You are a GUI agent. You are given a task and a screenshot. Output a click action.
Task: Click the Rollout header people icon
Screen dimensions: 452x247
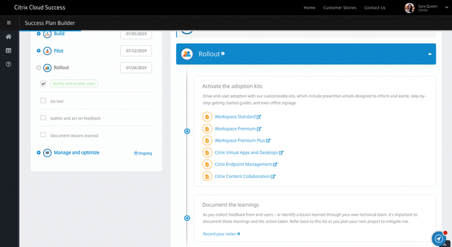187,53
